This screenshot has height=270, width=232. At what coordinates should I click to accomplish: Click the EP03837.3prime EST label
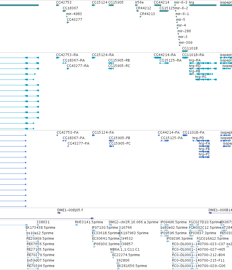point(203,233)
